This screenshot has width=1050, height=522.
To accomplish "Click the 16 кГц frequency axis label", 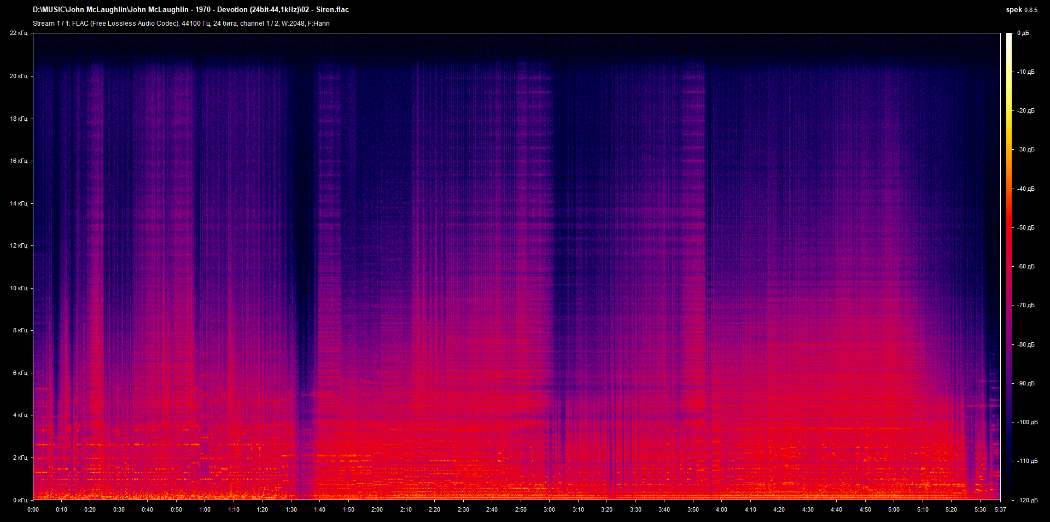I will coord(19,161).
